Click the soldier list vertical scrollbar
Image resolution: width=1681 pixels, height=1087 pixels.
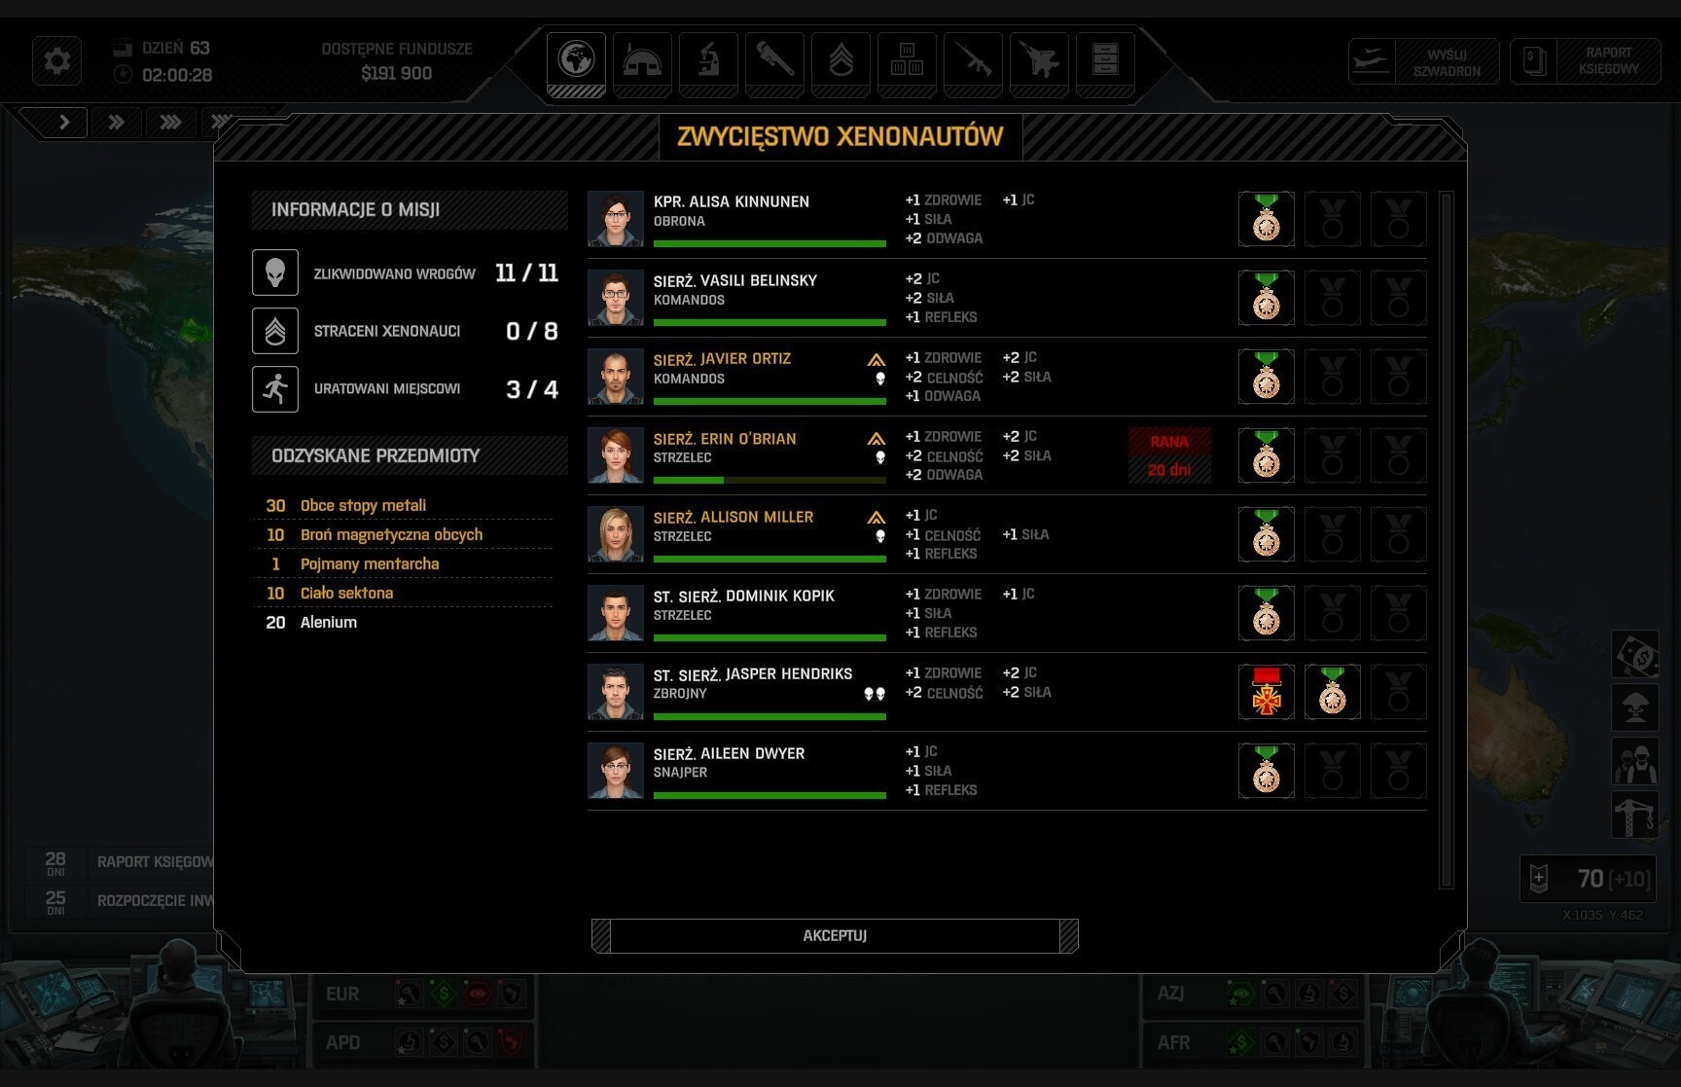1446,540
